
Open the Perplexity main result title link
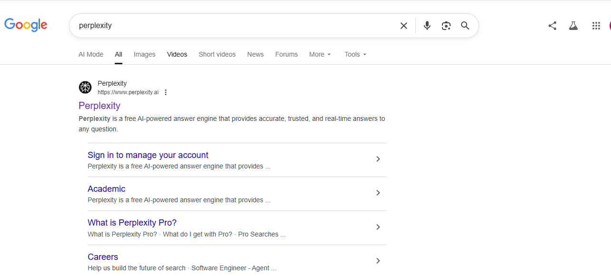(100, 106)
